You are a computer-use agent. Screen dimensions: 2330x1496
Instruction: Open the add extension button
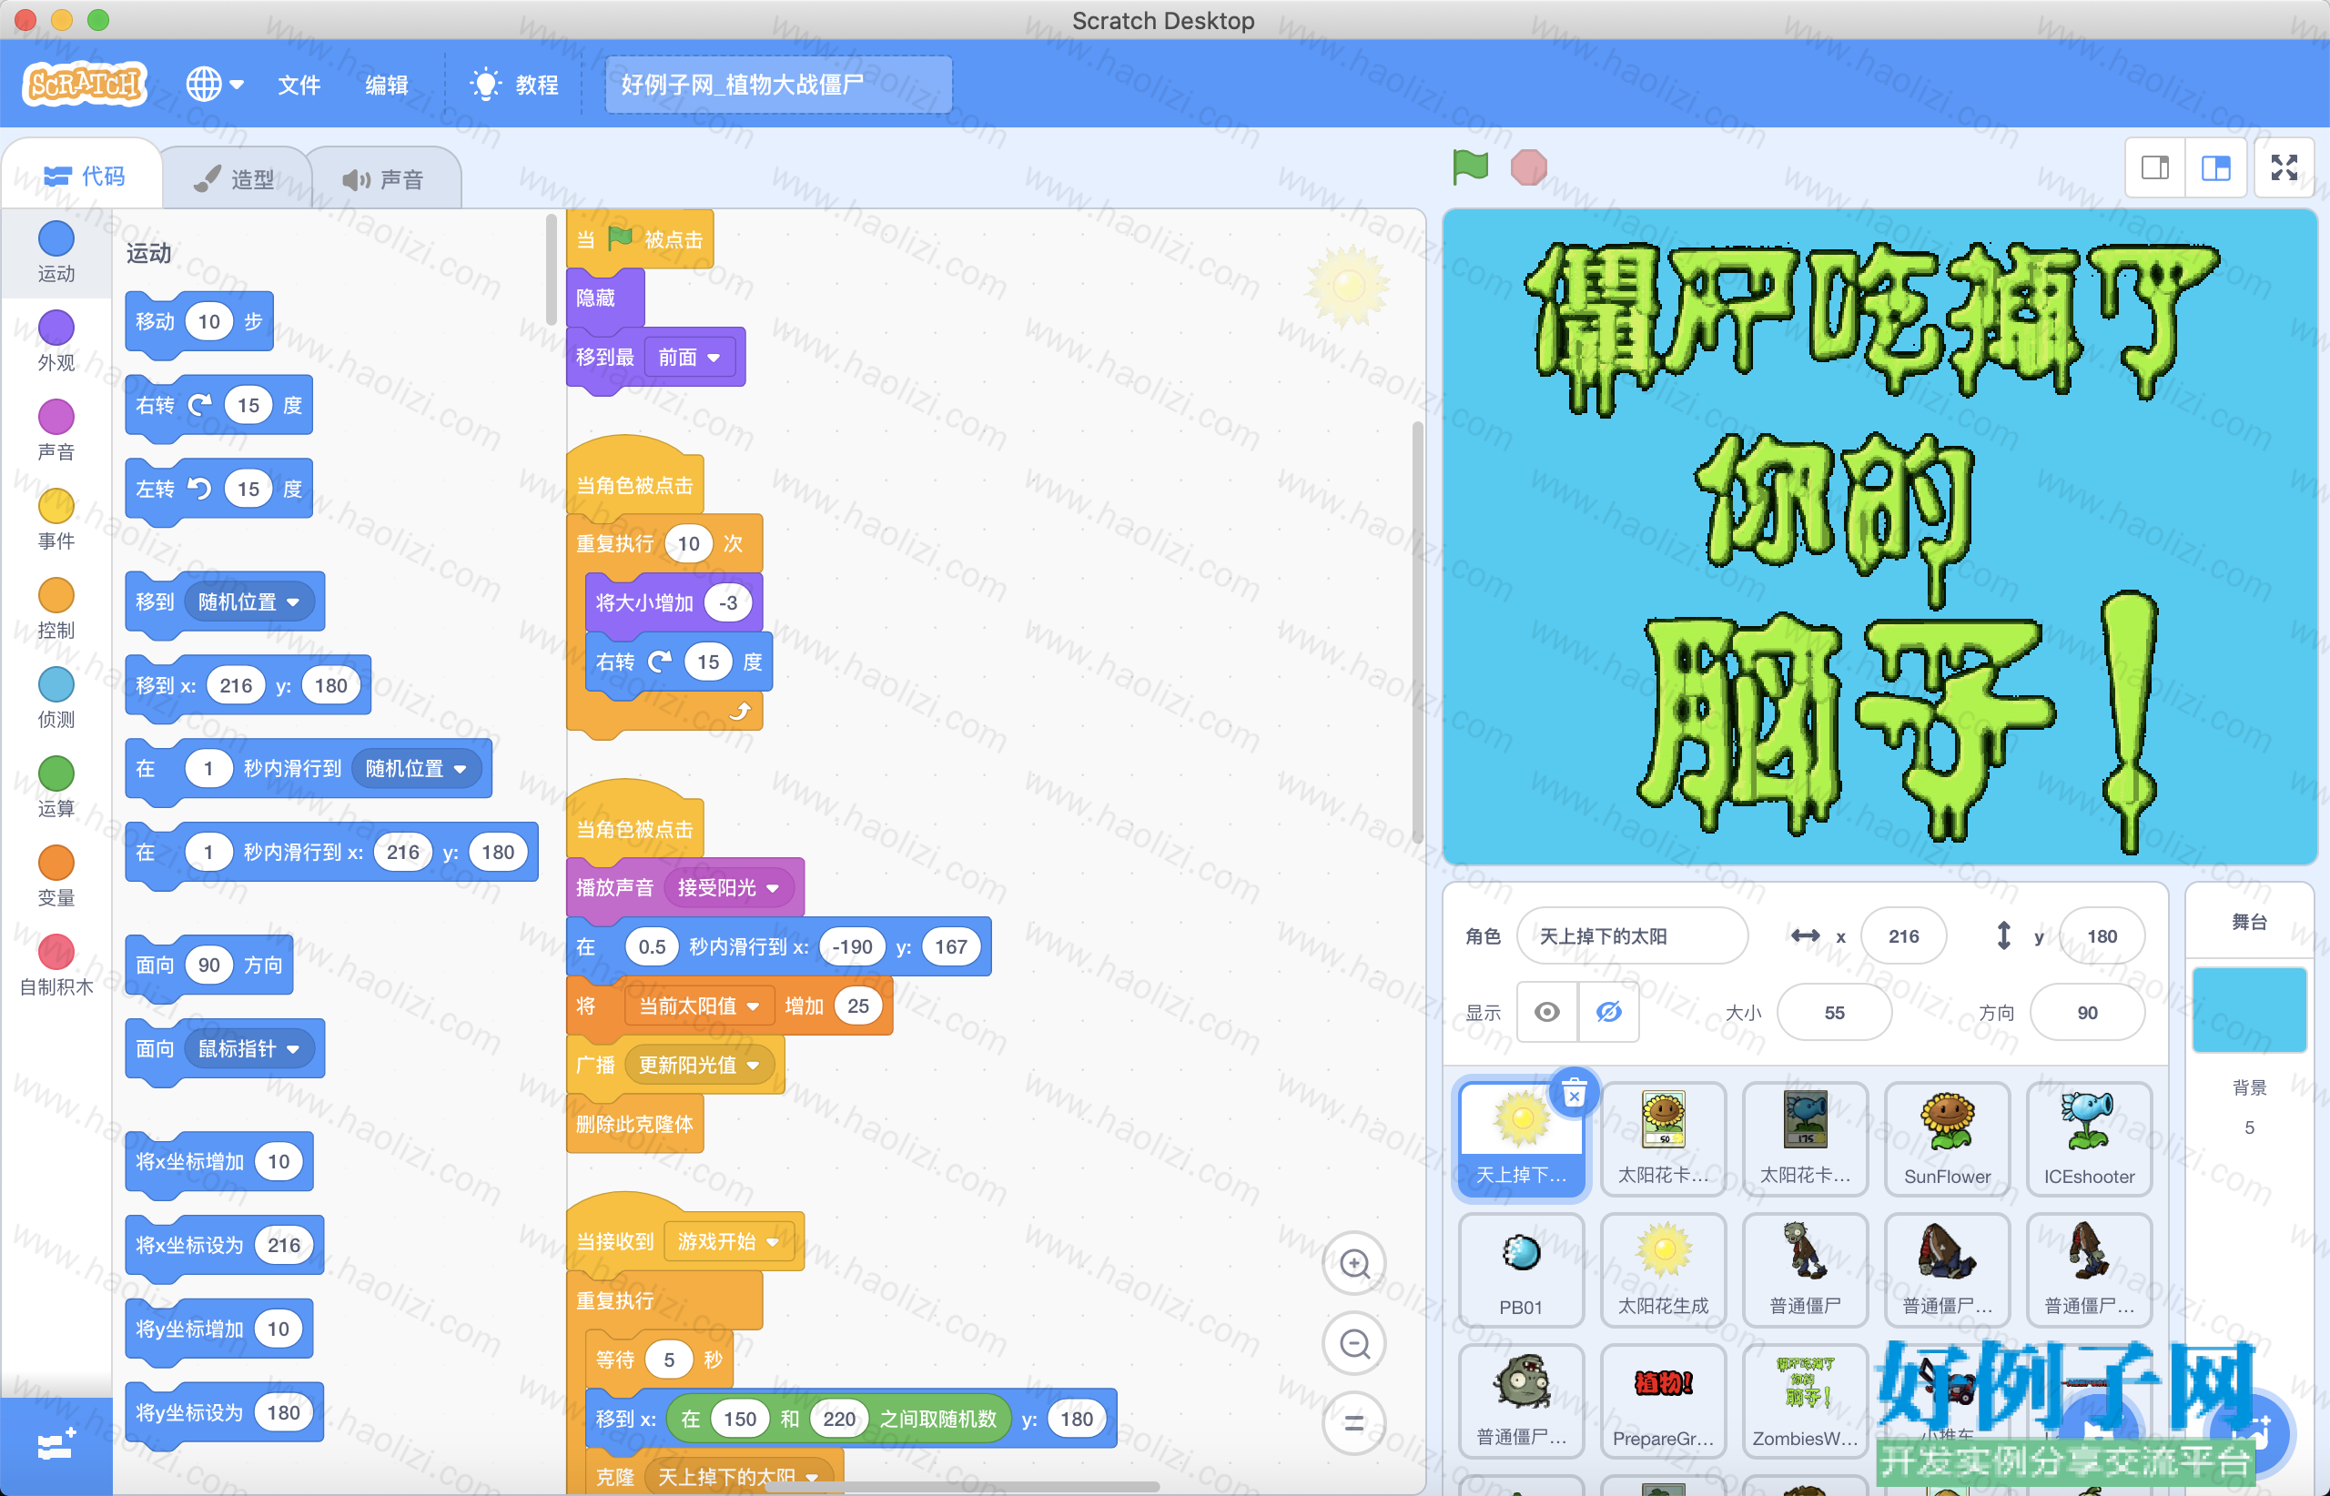(56, 1447)
